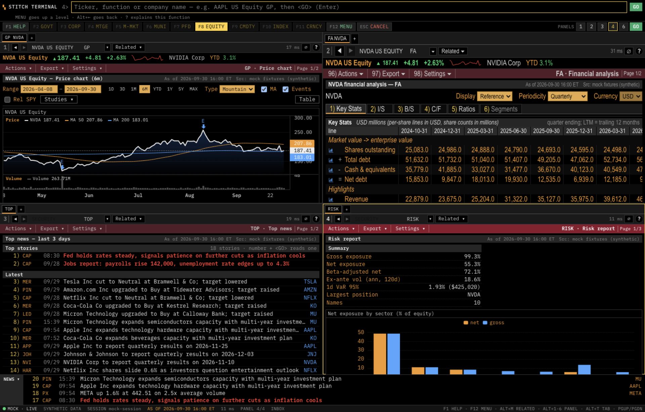Go back in FA panel history
Image resolution: width=645 pixels, height=412 pixels.
(x=340, y=51)
